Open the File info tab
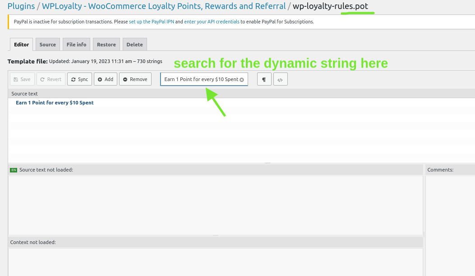Screen dimensions: 475x276 (x=76, y=45)
